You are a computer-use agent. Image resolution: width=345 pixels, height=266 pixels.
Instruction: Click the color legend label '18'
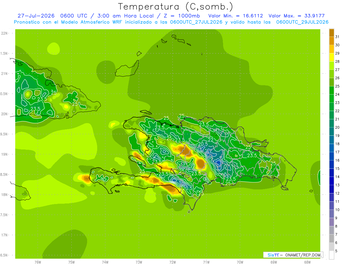click(337, 144)
